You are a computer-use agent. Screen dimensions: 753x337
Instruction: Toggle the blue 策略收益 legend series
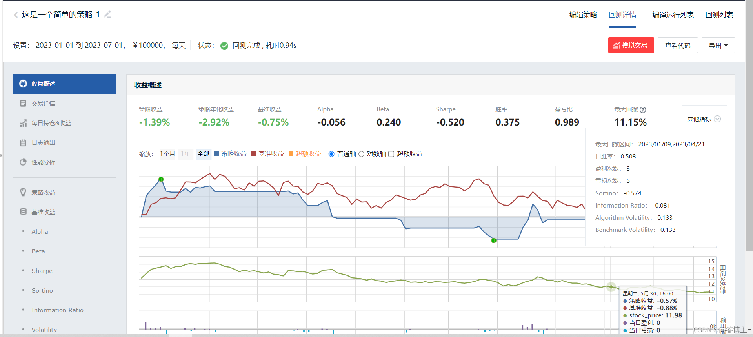(x=230, y=153)
